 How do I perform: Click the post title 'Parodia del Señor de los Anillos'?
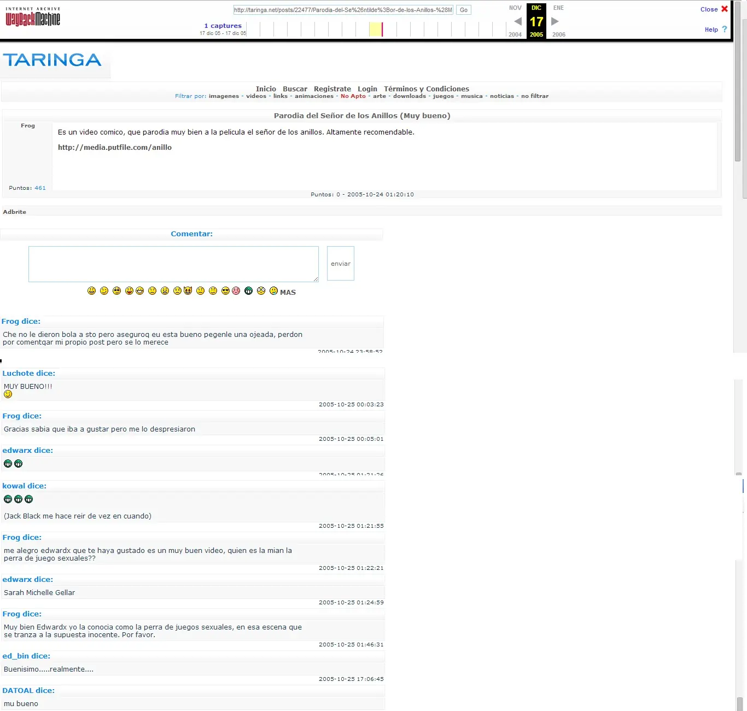362,115
